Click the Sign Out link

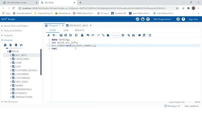pyautogui.click(x=193, y=19)
